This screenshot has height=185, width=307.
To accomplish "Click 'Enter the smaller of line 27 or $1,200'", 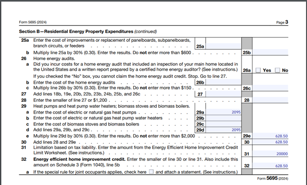I will (x=70, y=100).
